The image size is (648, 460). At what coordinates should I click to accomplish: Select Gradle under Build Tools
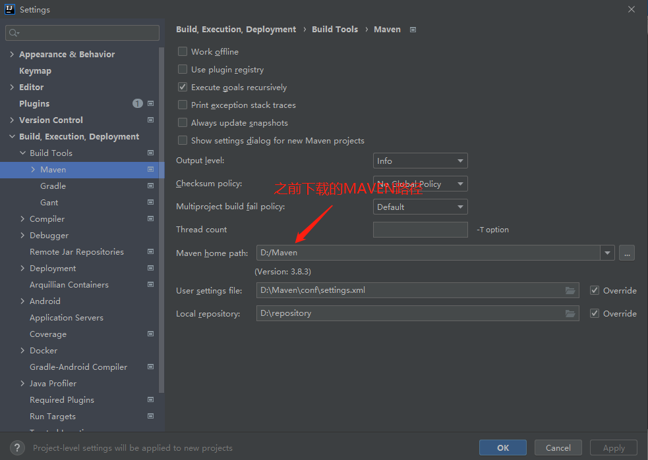coord(53,186)
